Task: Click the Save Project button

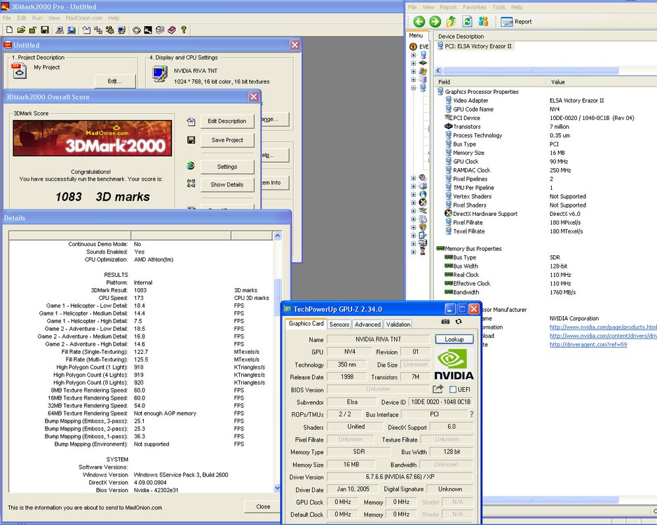Action: click(x=227, y=140)
